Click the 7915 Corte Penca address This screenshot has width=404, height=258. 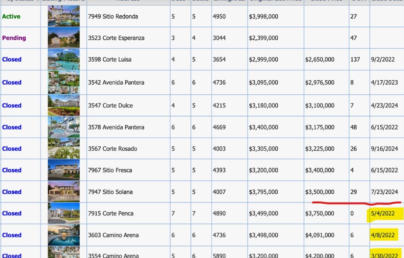tap(111, 214)
